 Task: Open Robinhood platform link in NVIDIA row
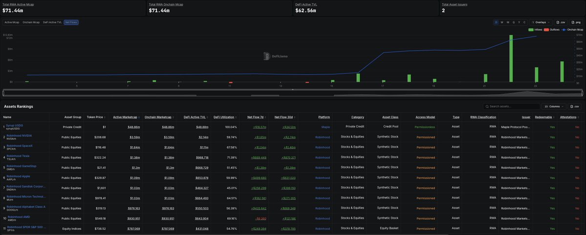coord(323,137)
